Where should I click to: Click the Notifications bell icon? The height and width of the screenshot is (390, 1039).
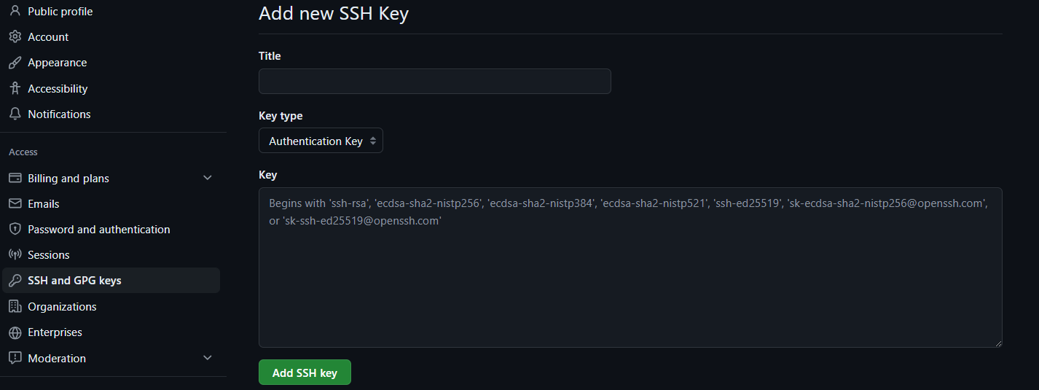coord(15,114)
